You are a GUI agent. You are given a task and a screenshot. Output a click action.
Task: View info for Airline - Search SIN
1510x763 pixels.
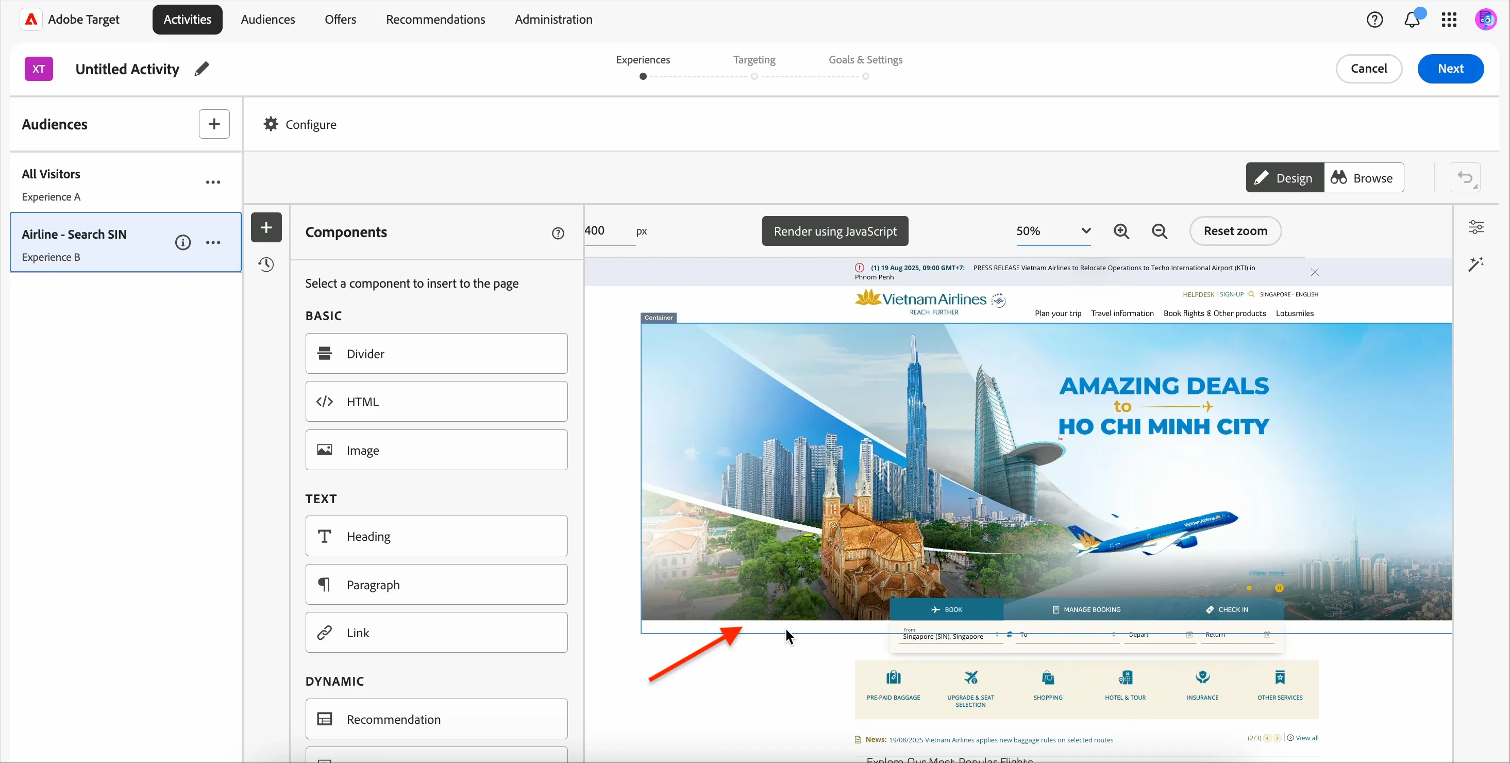pyautogui.click(x=183, y=242)
